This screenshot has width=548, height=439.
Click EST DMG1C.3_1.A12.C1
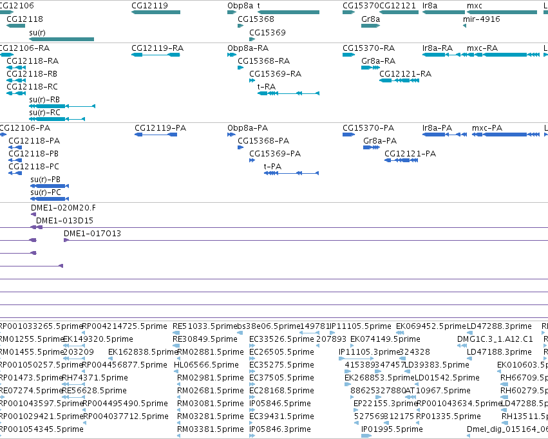coord(495,339)
